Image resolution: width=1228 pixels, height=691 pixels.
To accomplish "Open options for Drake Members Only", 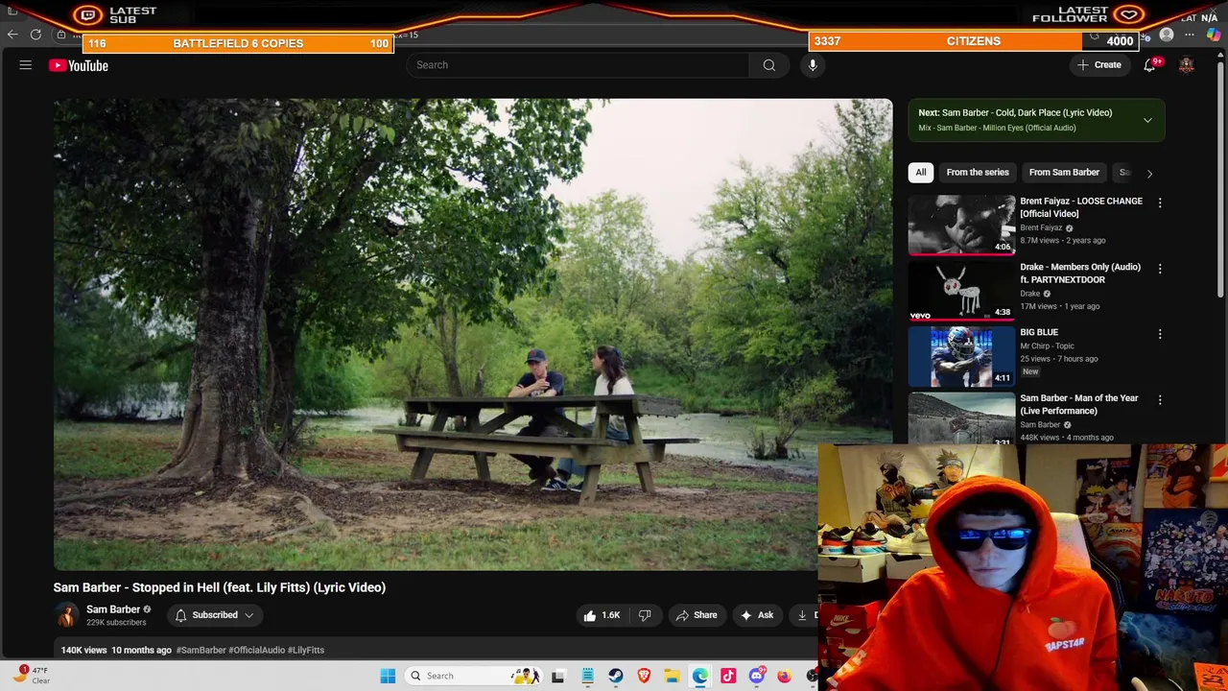I will [1160, 269].
